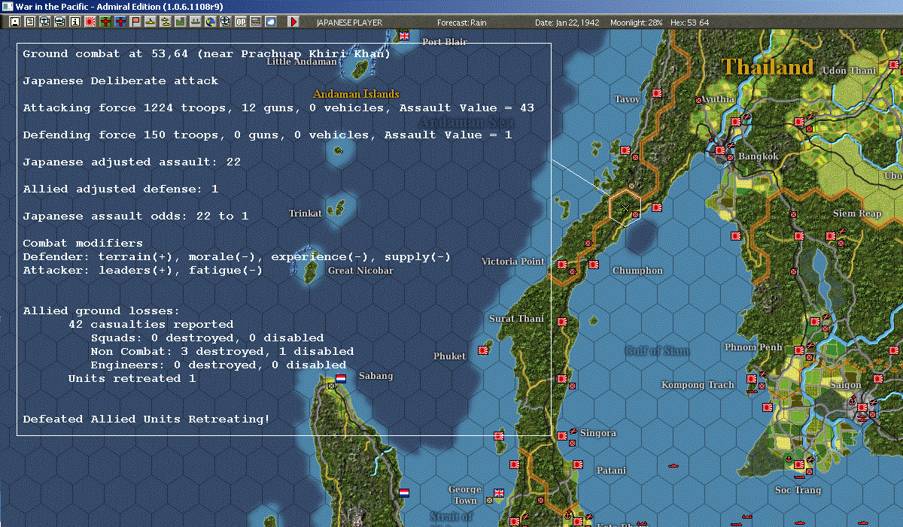Click the orange flag toolbar icon
903x527 pixels.
pyautogui.click(x=135, y=22)
